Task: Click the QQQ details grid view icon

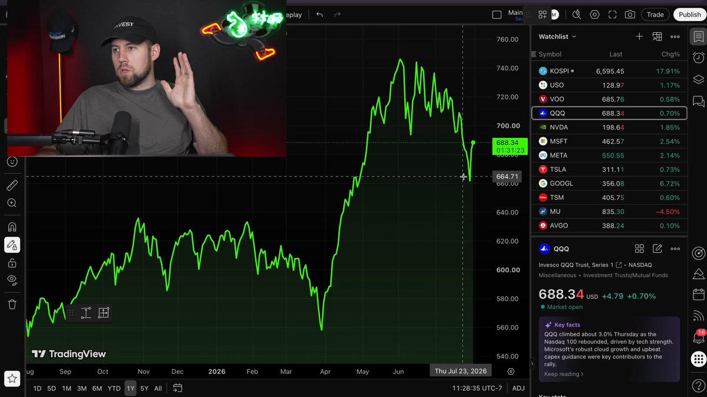Action: click(639, 249)
